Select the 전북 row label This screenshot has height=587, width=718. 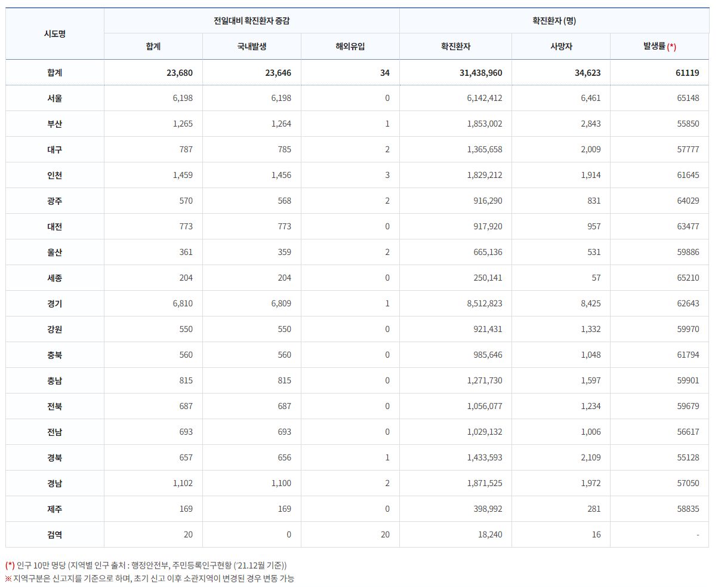click(x=55, y=406)
